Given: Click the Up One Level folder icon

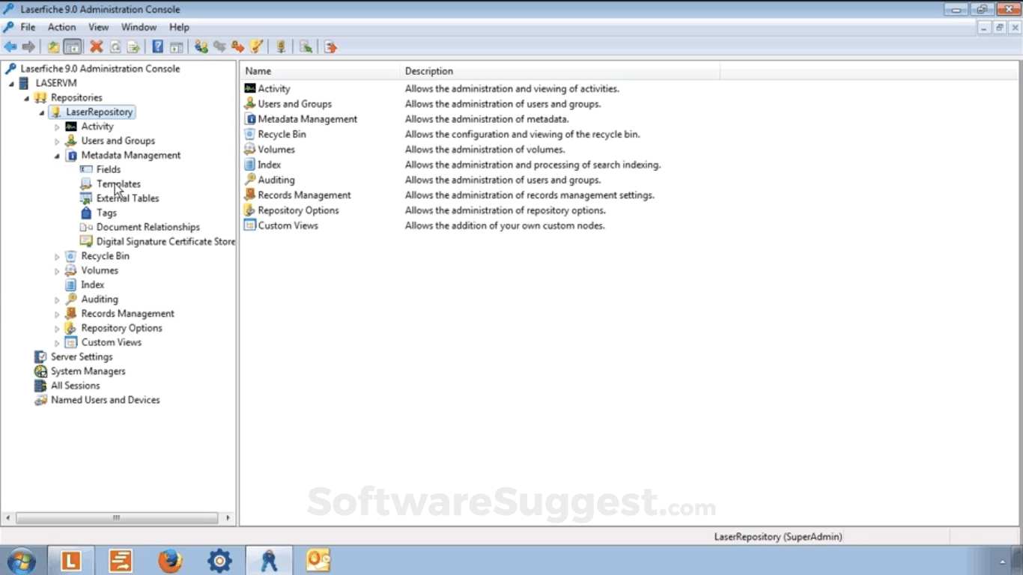Looking at the screenshot, I should click(53, 47).
